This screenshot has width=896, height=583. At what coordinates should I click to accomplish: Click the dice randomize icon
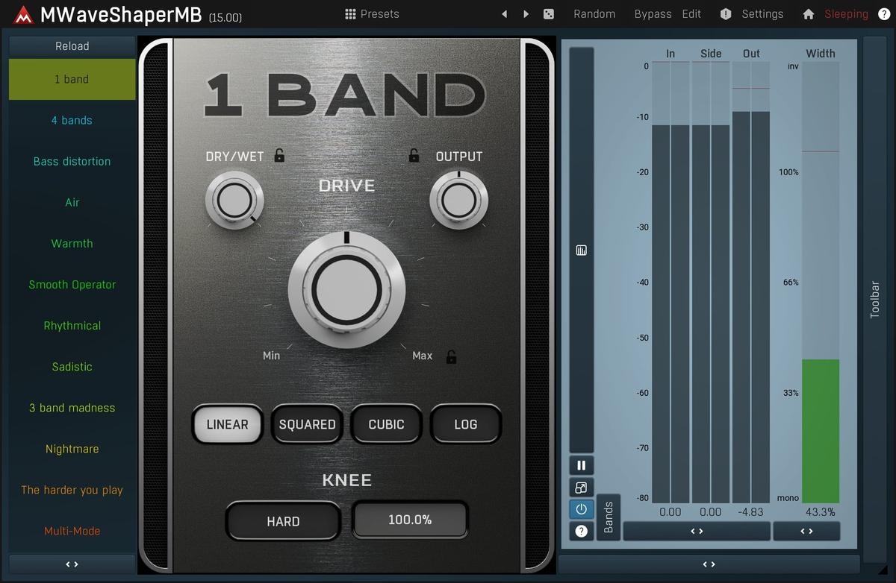click(549, 14)
